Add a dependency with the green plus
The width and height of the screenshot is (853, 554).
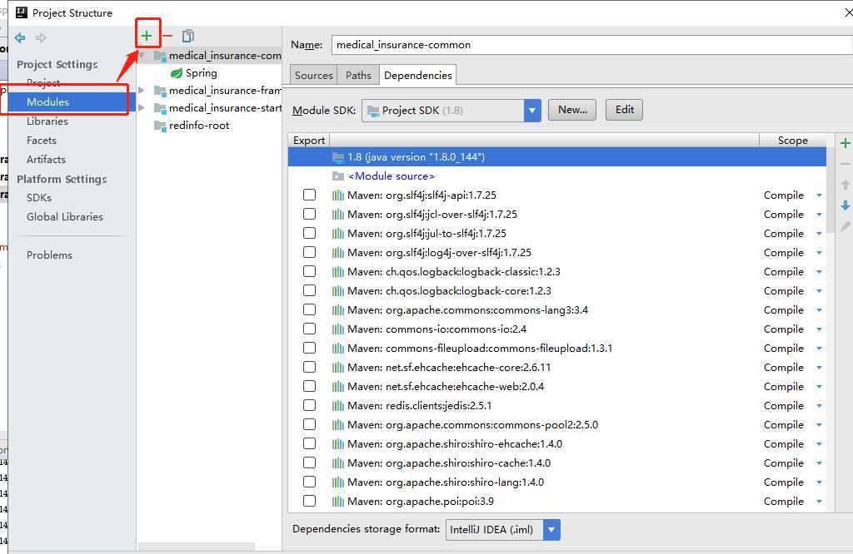pyautogui.click(x=845, y=143)
